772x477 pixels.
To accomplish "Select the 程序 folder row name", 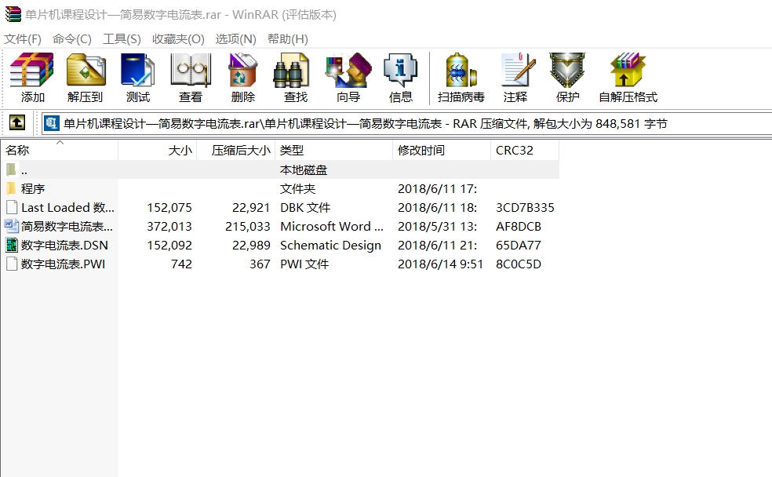I will click(33, 188).
